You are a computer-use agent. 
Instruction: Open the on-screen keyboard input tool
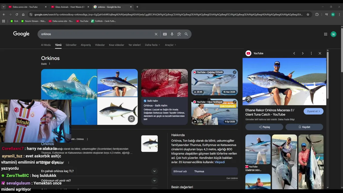[x=165, y=34]
